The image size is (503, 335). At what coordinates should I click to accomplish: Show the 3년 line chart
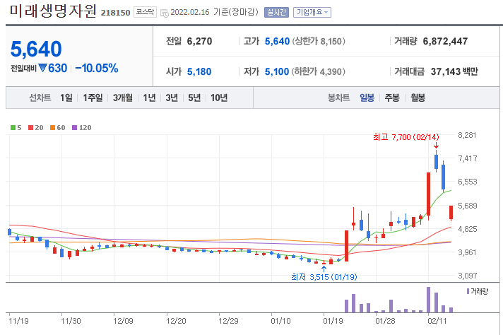coord(172,98)
